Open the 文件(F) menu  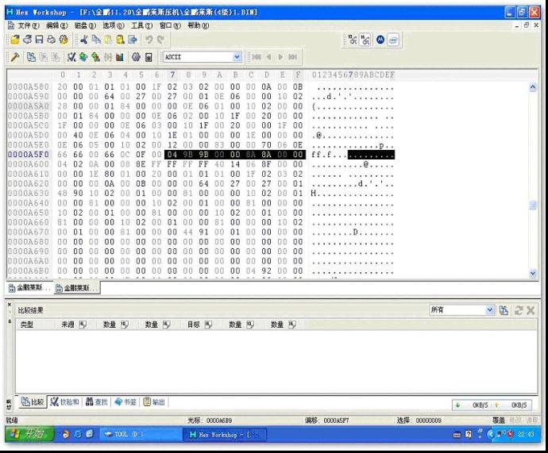pos(29,25)
